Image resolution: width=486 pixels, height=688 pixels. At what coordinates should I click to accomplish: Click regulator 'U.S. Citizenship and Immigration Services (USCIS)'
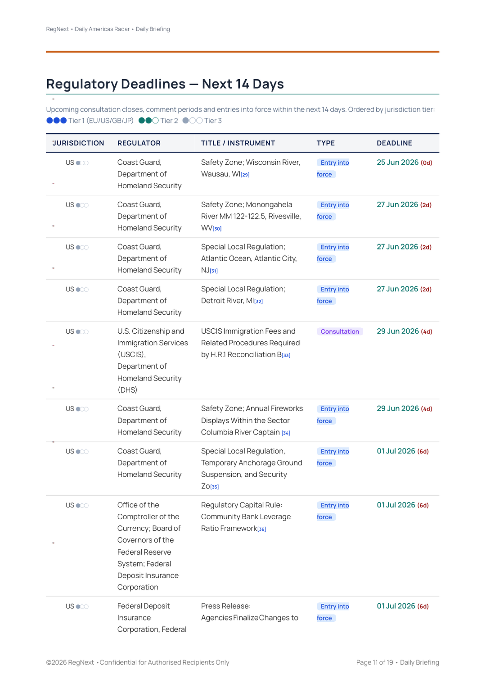153,361
